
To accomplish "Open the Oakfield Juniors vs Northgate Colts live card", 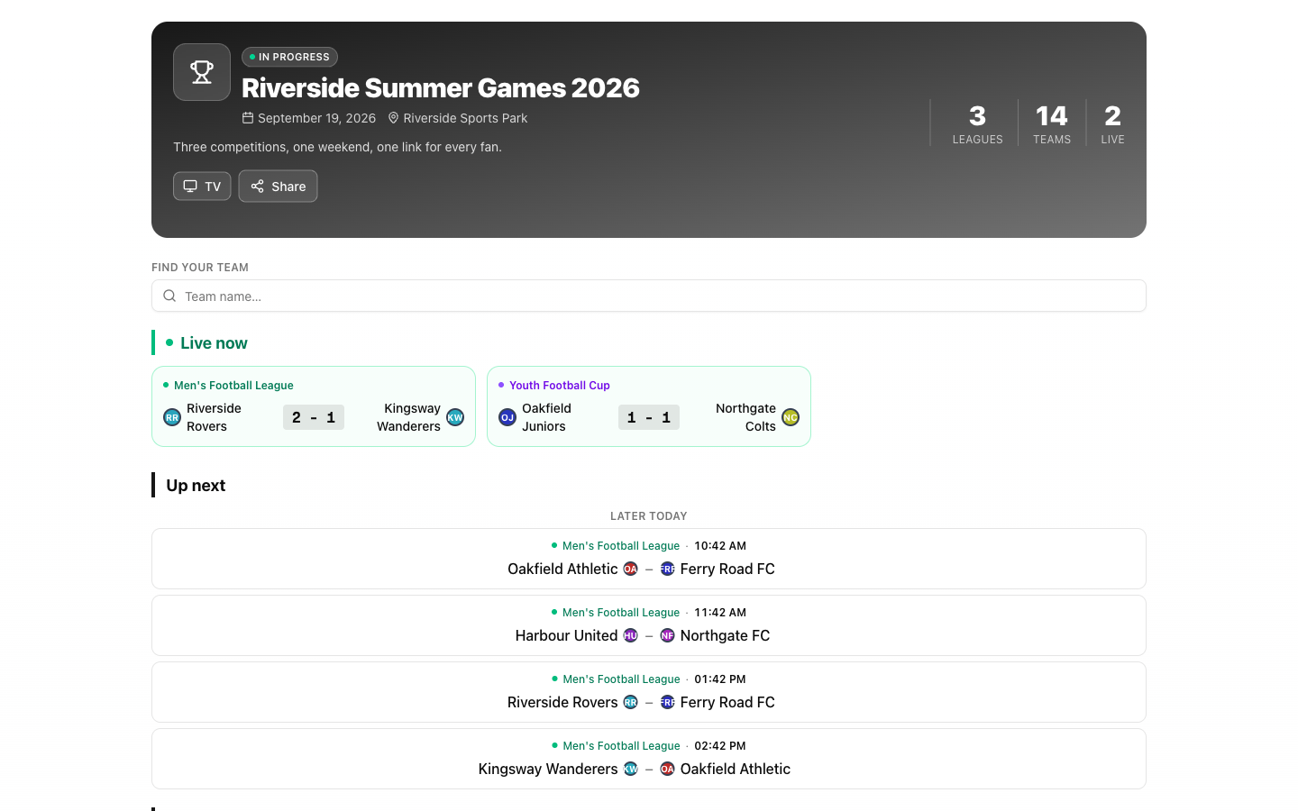I will point(649,406).
